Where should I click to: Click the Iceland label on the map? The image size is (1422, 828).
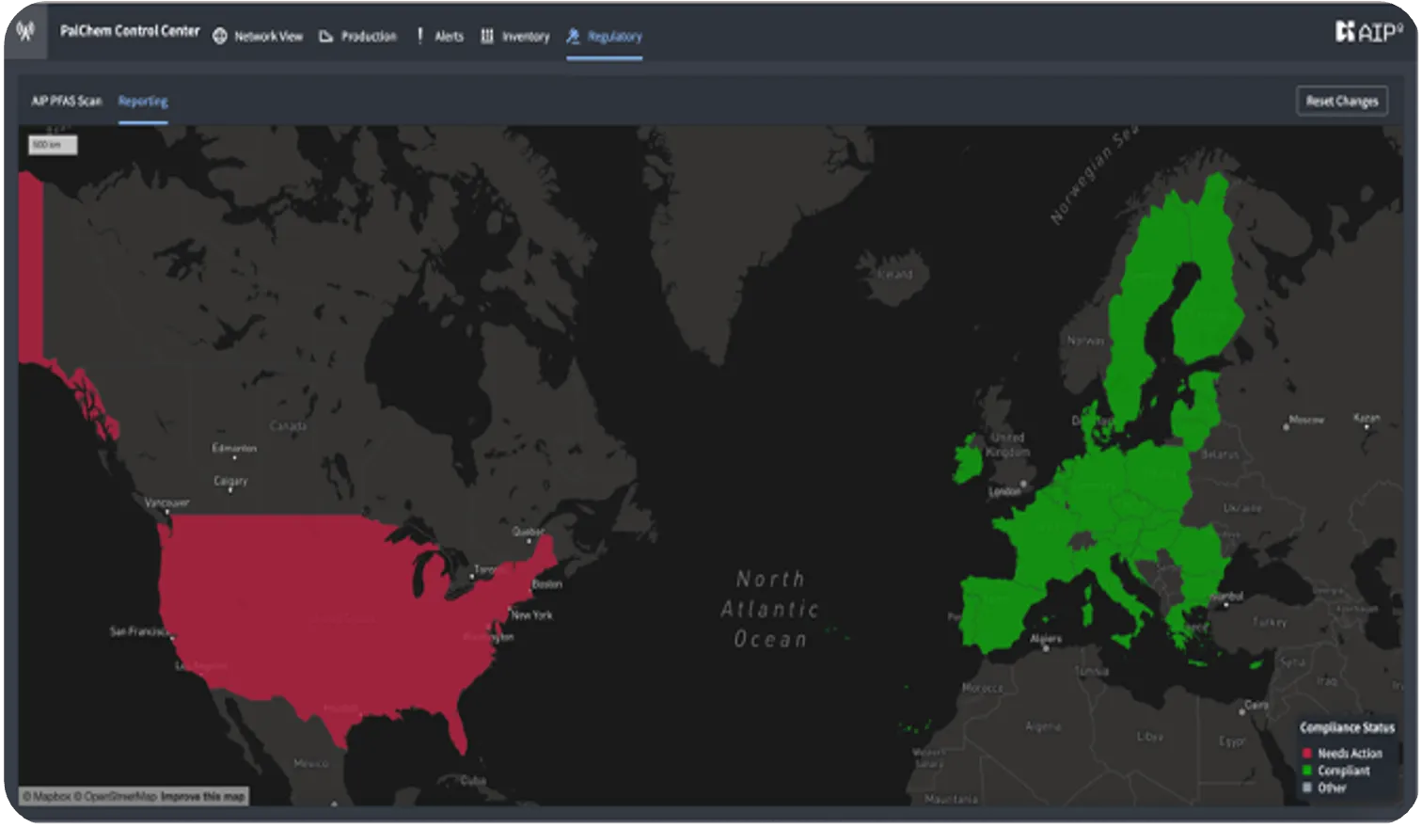(x=894, y=275)
